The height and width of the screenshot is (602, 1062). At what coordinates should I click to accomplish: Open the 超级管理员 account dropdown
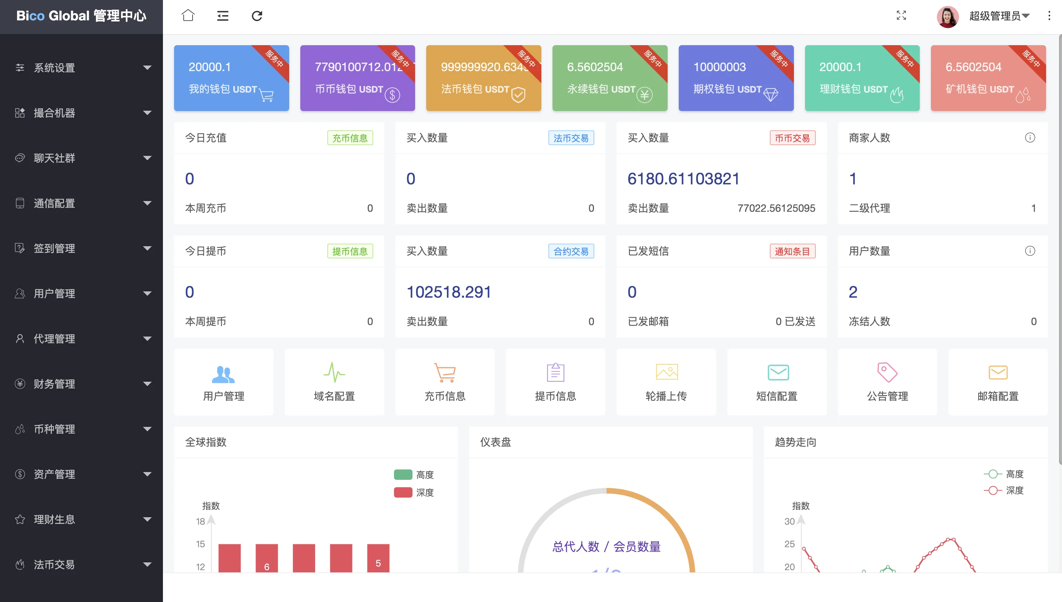tap(999, 16)
